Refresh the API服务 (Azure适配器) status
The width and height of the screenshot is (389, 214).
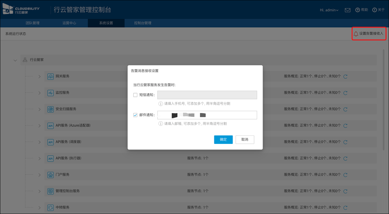coord(345,126)
